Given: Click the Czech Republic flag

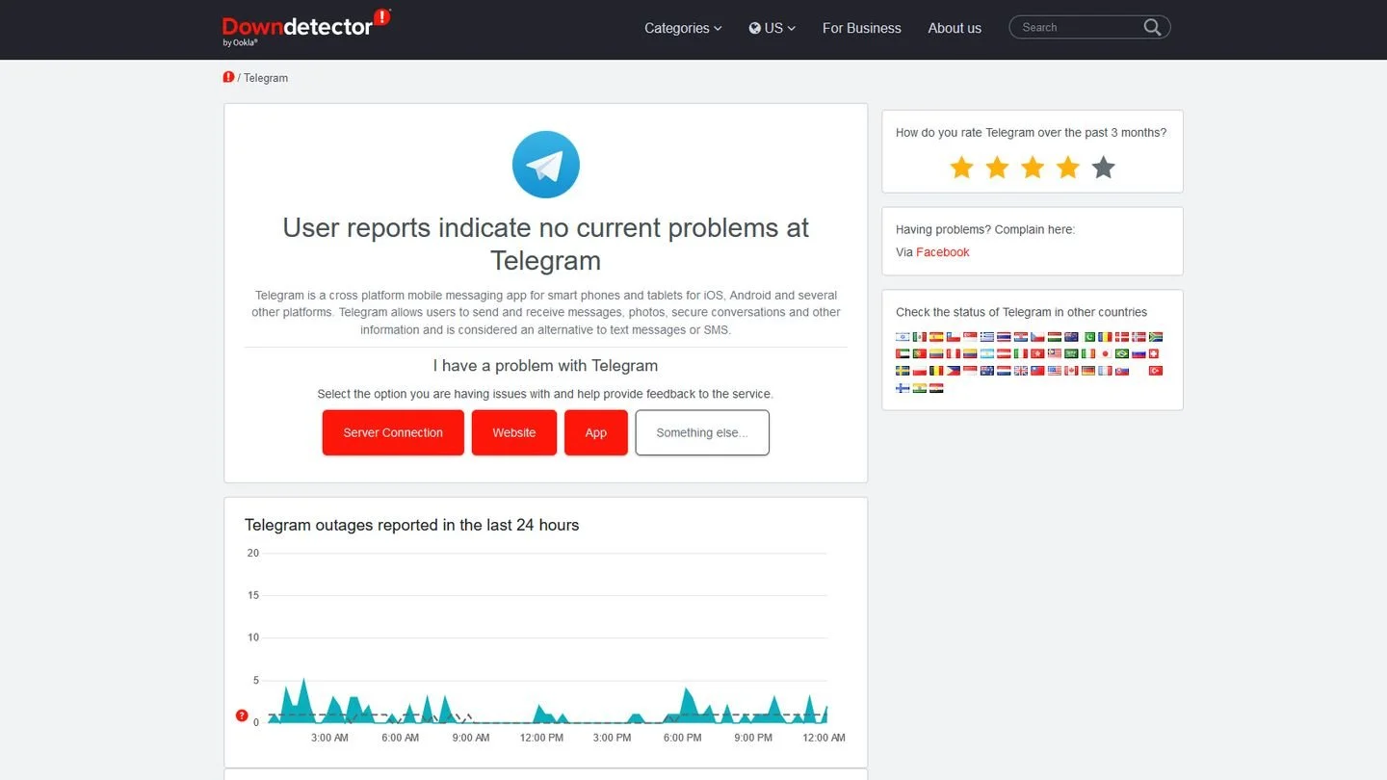Looking at the screenshot, I should (x=1037, y=337).
